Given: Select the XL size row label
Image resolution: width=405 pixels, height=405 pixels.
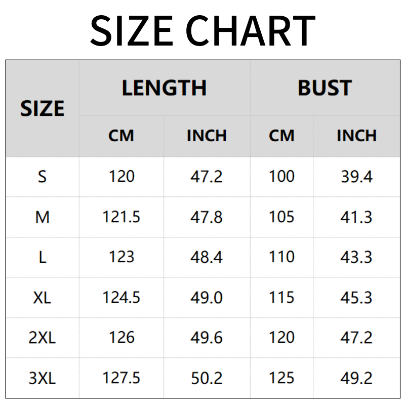Looking at the screenshot, I should 43,298.
